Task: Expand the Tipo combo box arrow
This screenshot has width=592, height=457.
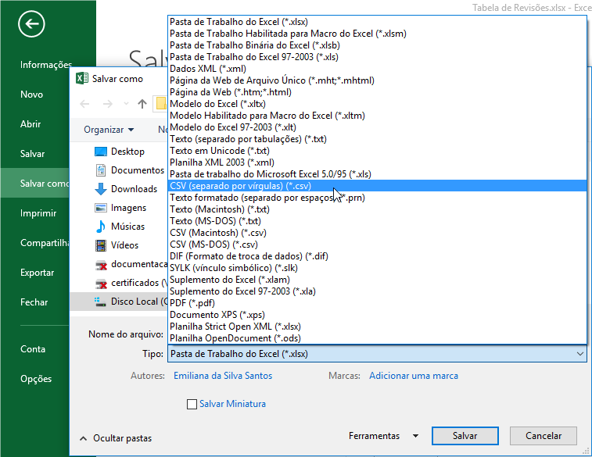Action: coord(580,354)
